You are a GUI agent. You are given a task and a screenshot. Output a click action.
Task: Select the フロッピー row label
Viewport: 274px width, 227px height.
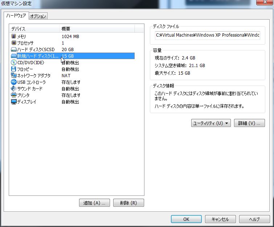tap(25, 69)
